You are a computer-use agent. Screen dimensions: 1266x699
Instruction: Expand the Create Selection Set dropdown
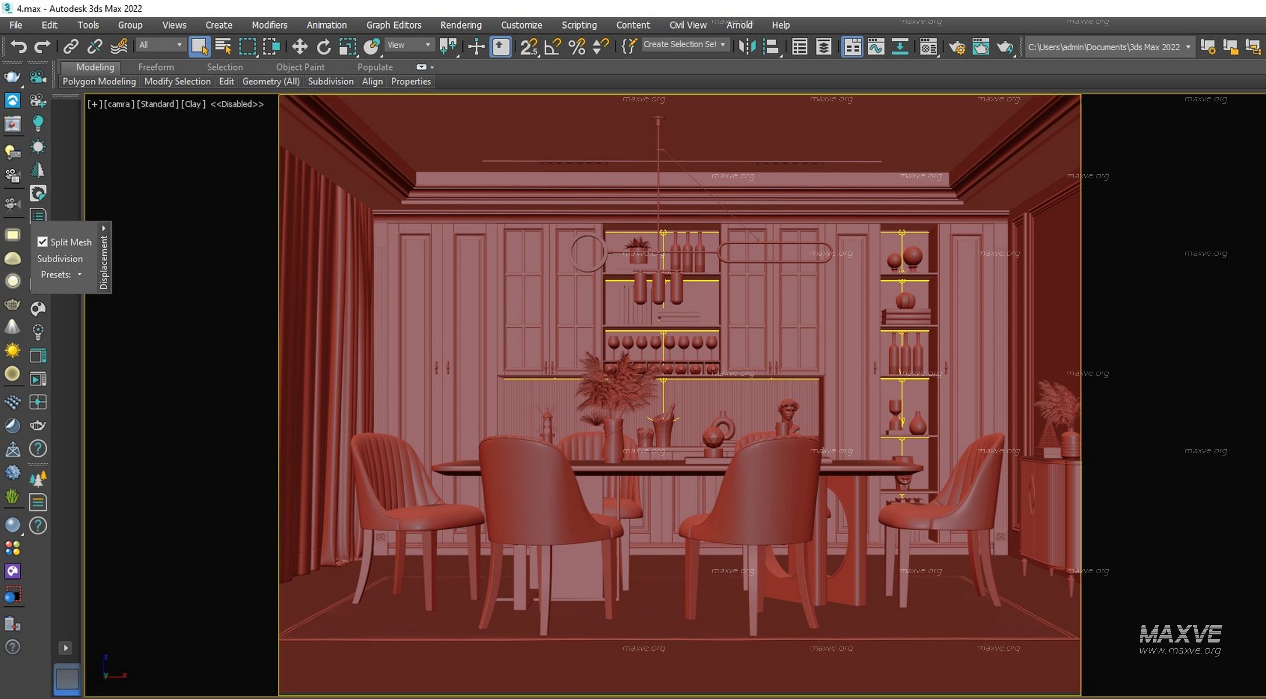click(723, 44)
